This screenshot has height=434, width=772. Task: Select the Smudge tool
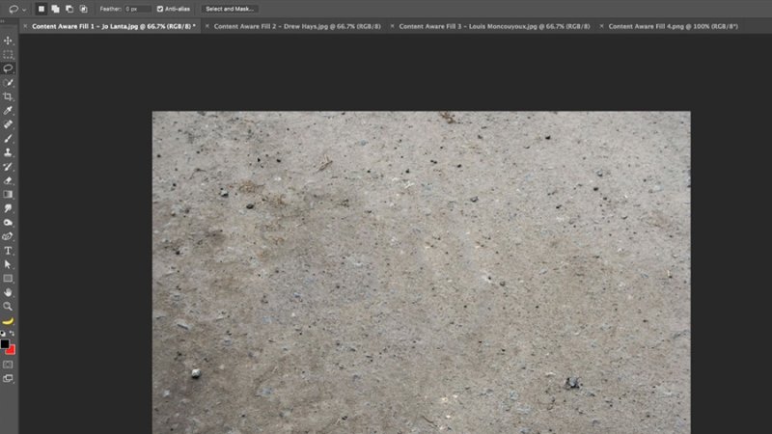point(8,208)
